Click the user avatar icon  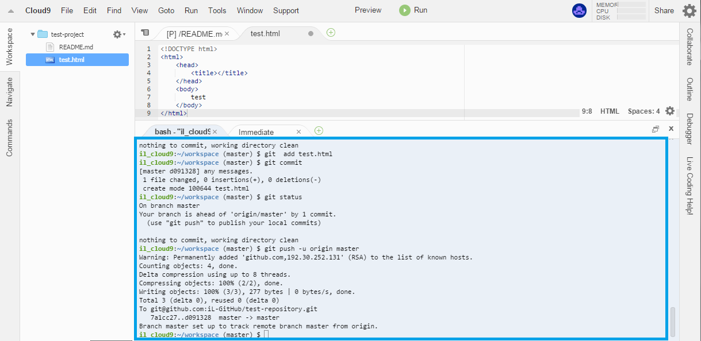coord(579,10)
